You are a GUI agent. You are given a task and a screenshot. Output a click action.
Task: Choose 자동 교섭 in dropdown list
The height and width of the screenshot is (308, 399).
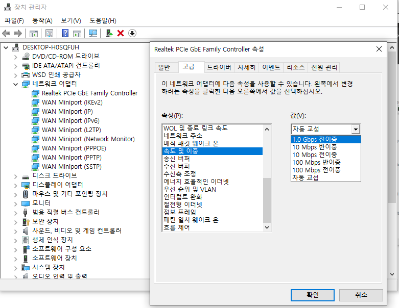click(x=326, y=177)
